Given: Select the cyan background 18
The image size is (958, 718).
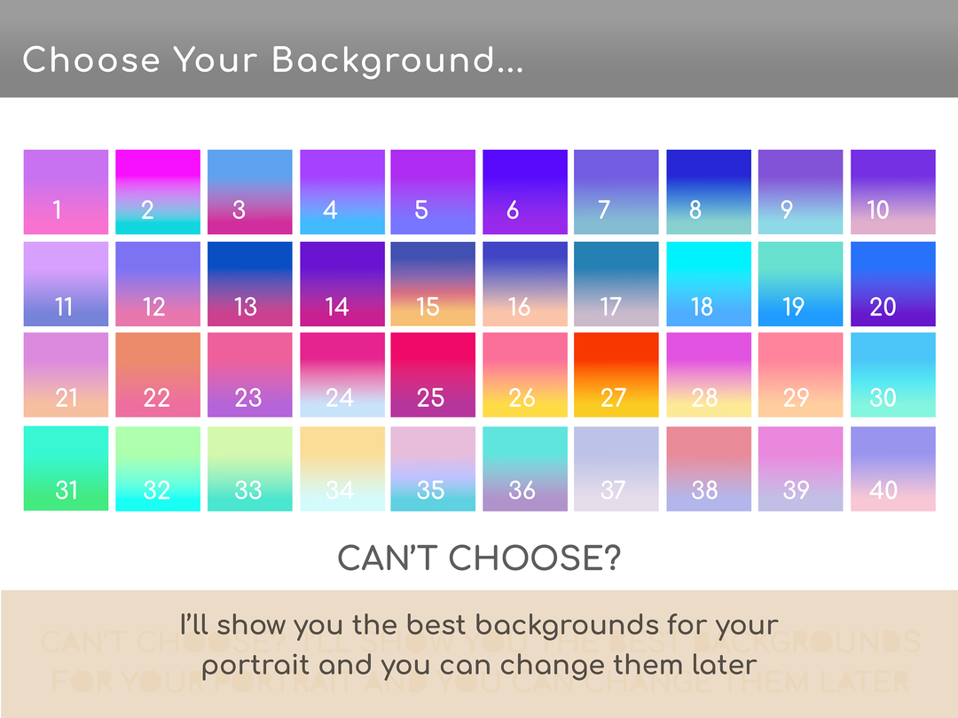Looking at the screenshot, I should click(x=709, y=285).
